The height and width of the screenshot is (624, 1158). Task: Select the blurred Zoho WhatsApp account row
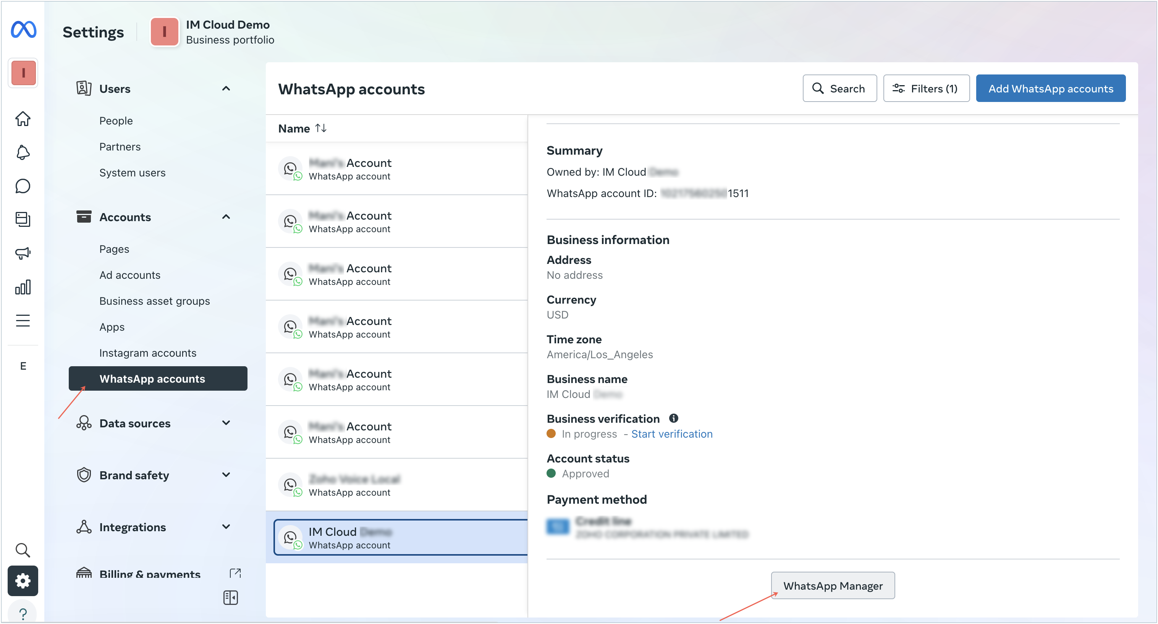[396, 485]
